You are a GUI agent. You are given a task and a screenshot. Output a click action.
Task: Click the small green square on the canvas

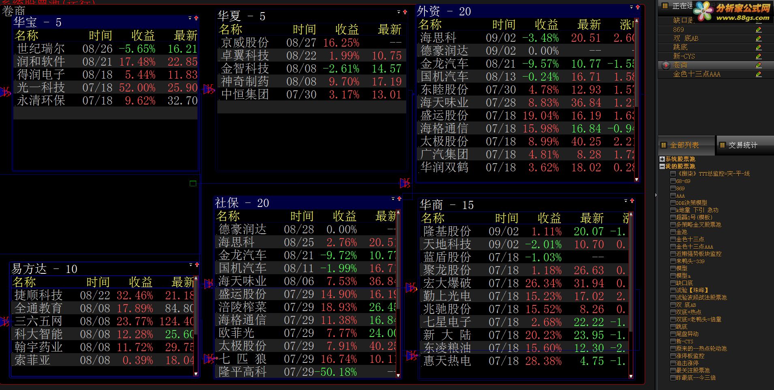(193, 183)
